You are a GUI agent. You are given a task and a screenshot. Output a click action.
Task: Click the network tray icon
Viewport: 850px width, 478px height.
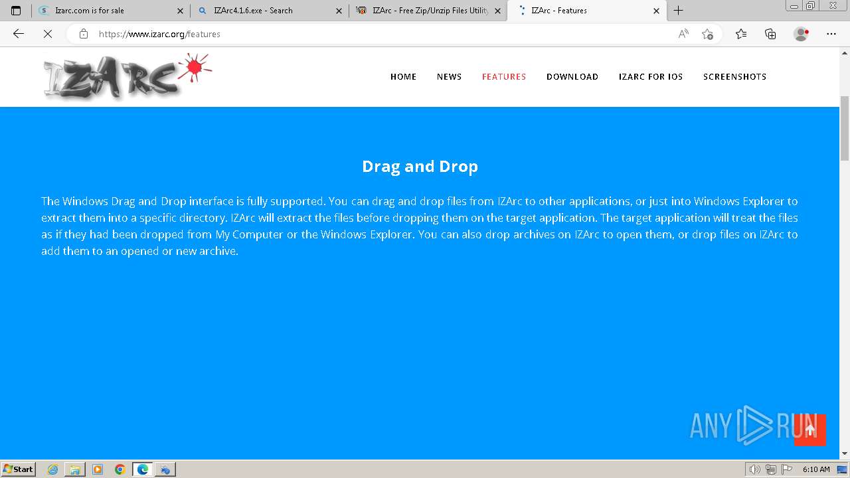[771, 469]
